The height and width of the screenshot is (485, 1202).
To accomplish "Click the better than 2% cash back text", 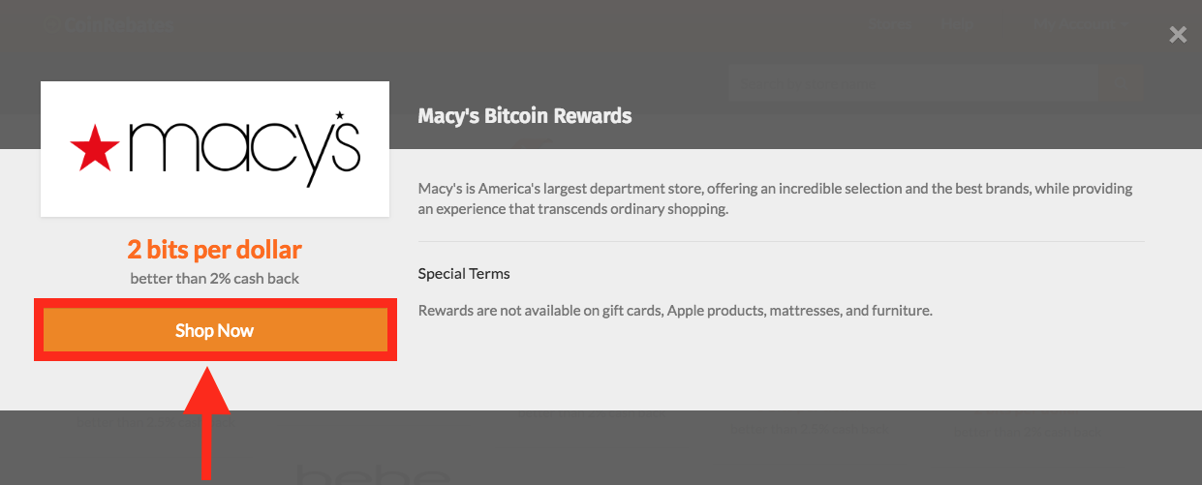I will pyautogui.click(x=214, y=279).
